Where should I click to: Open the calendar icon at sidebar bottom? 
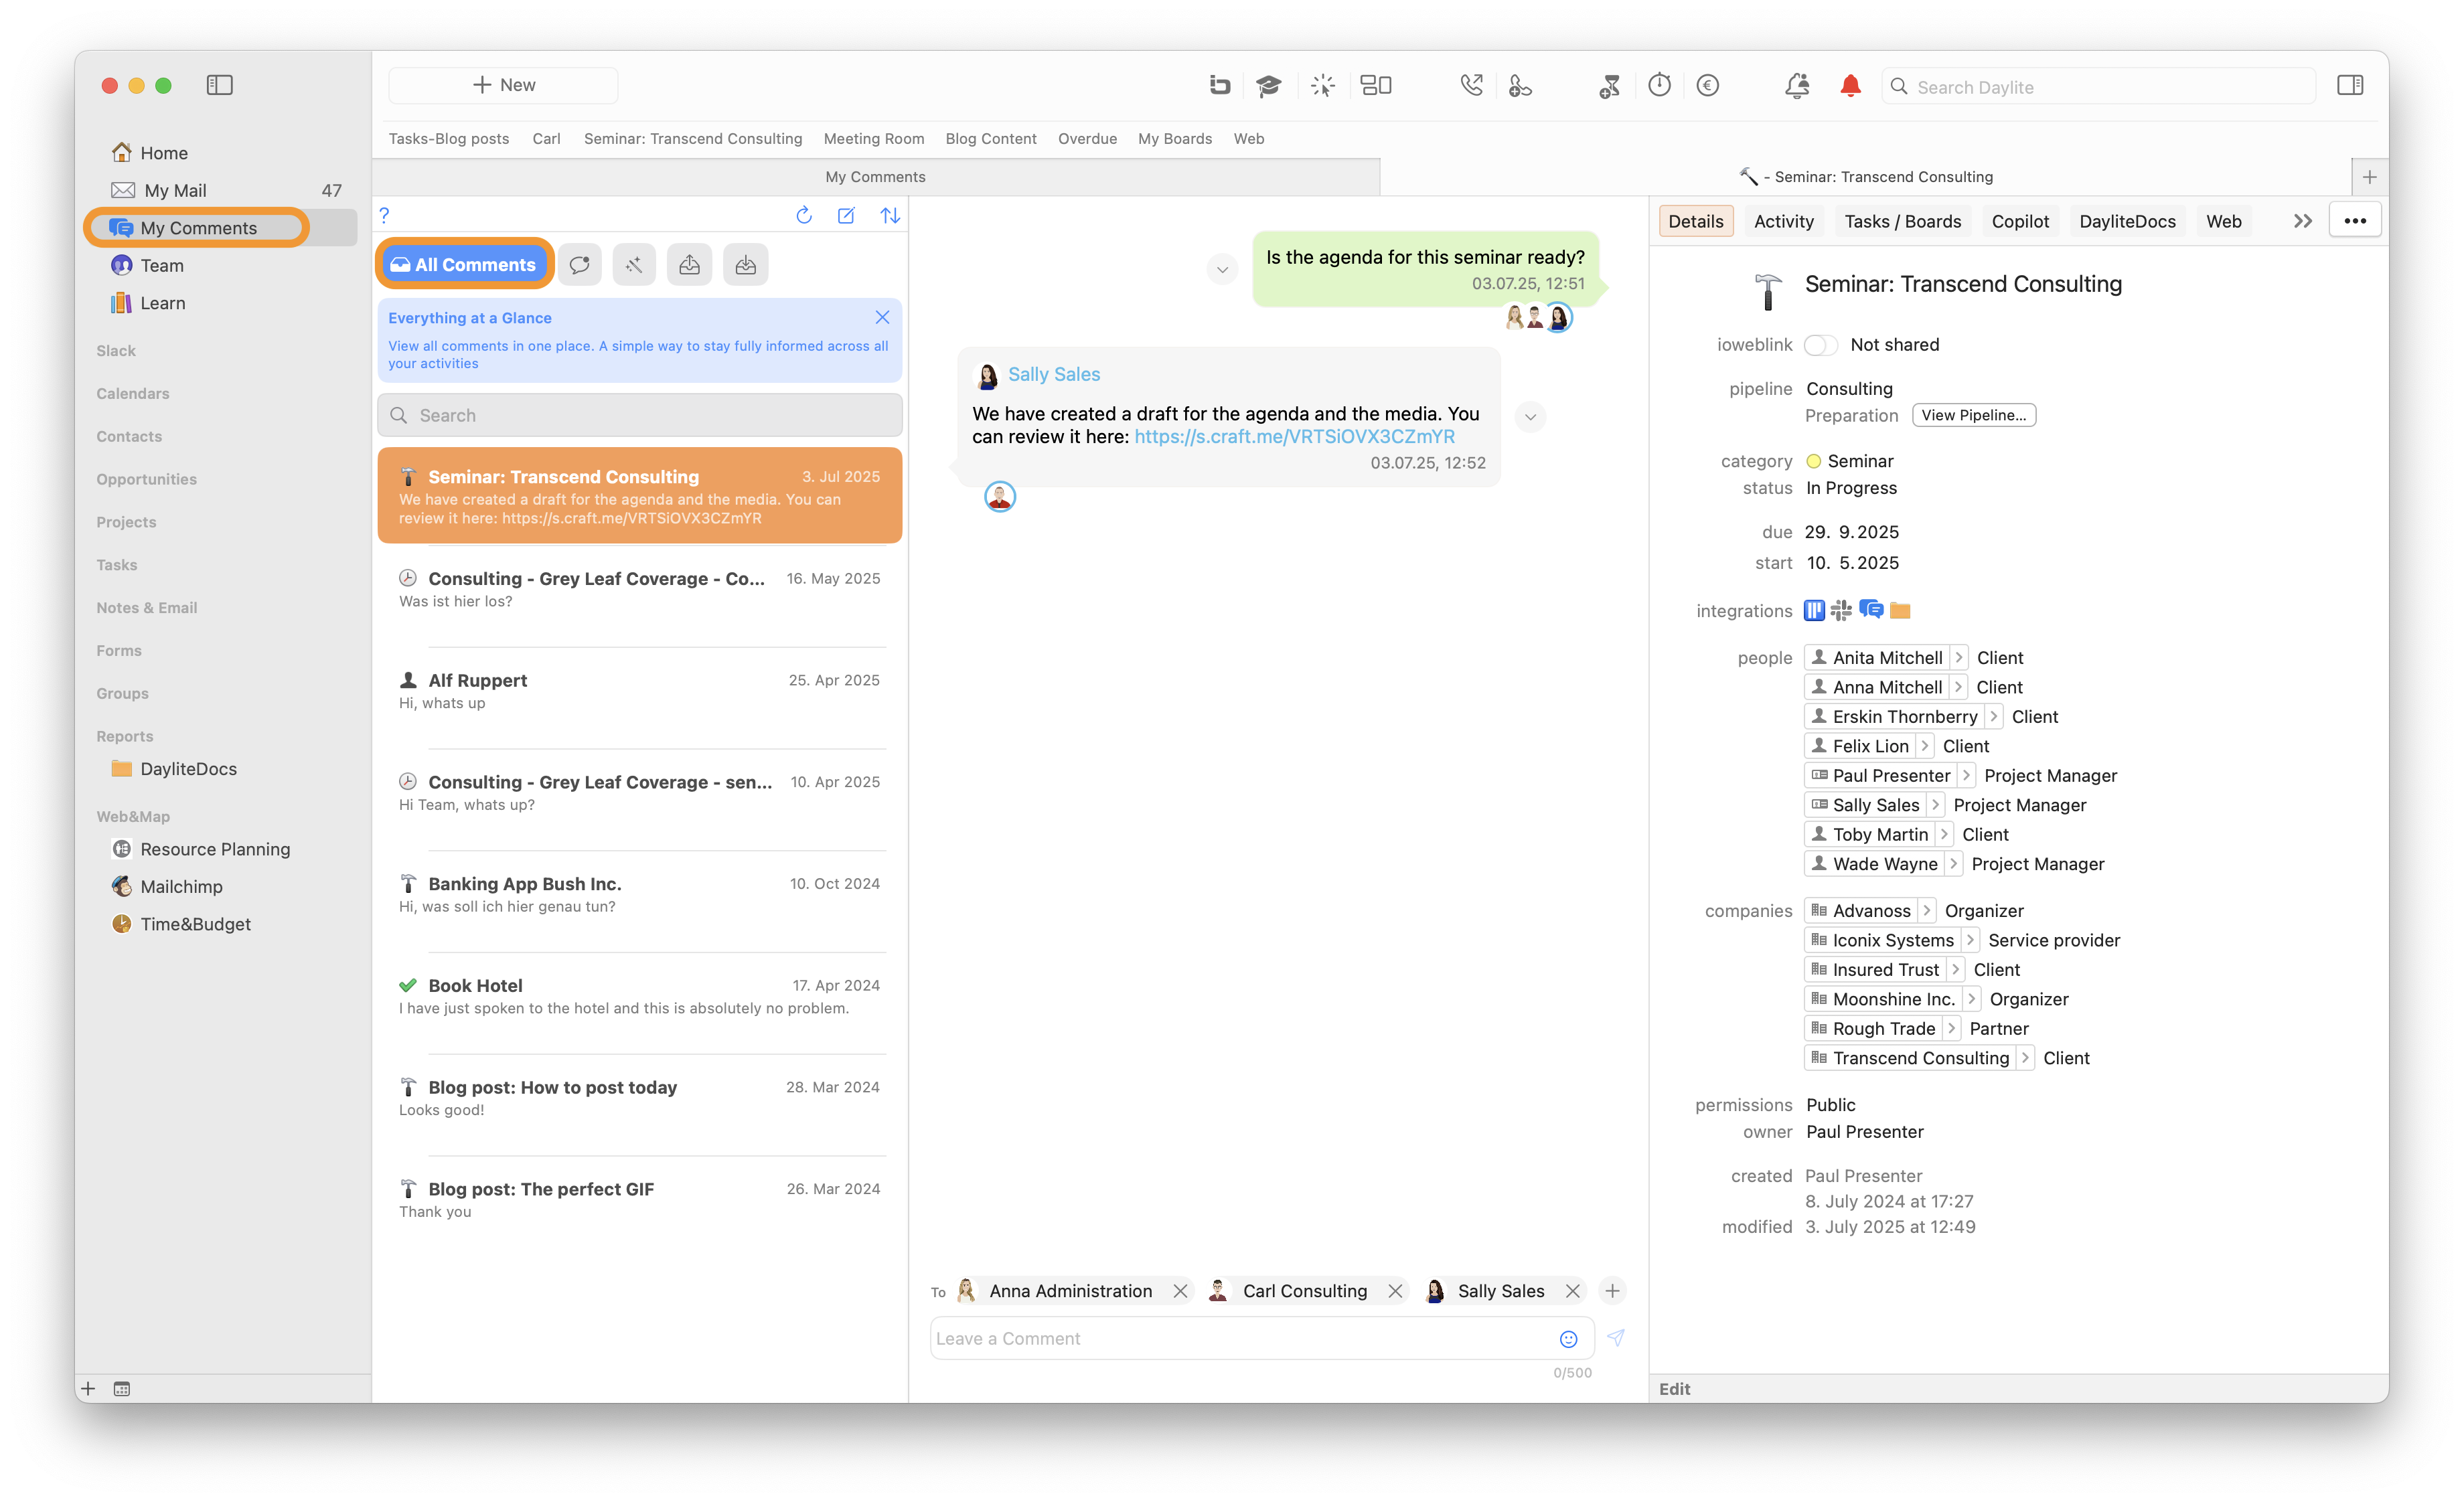(x=122, y=1389)
